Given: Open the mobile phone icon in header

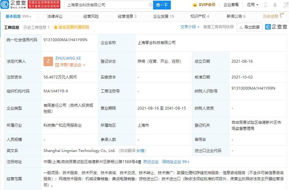Looking at the screenshot, I should [265, 5].
